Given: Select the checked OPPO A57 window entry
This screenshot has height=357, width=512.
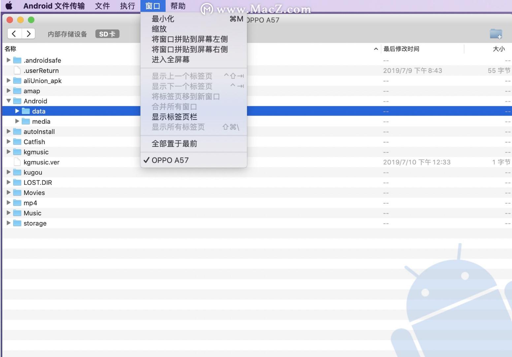Looking at the screenshot, I should [170, 160].
